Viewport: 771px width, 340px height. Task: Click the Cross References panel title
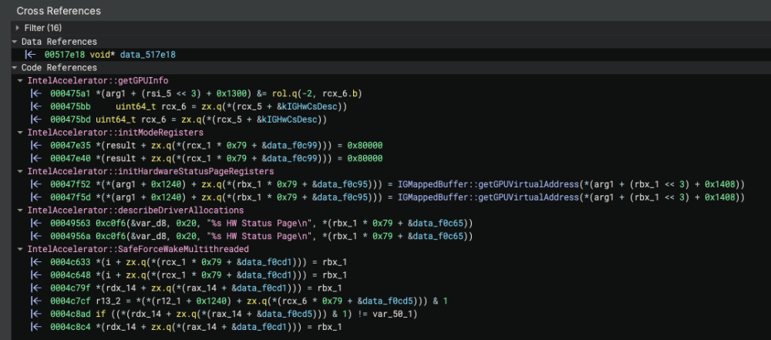click(x=59, y=10)
